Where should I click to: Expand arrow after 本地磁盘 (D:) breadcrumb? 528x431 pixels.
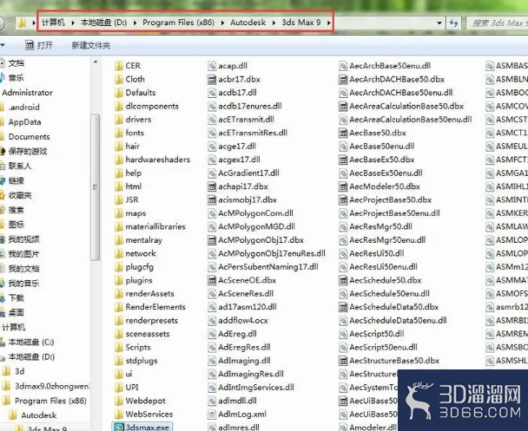(x=135, y=23)
